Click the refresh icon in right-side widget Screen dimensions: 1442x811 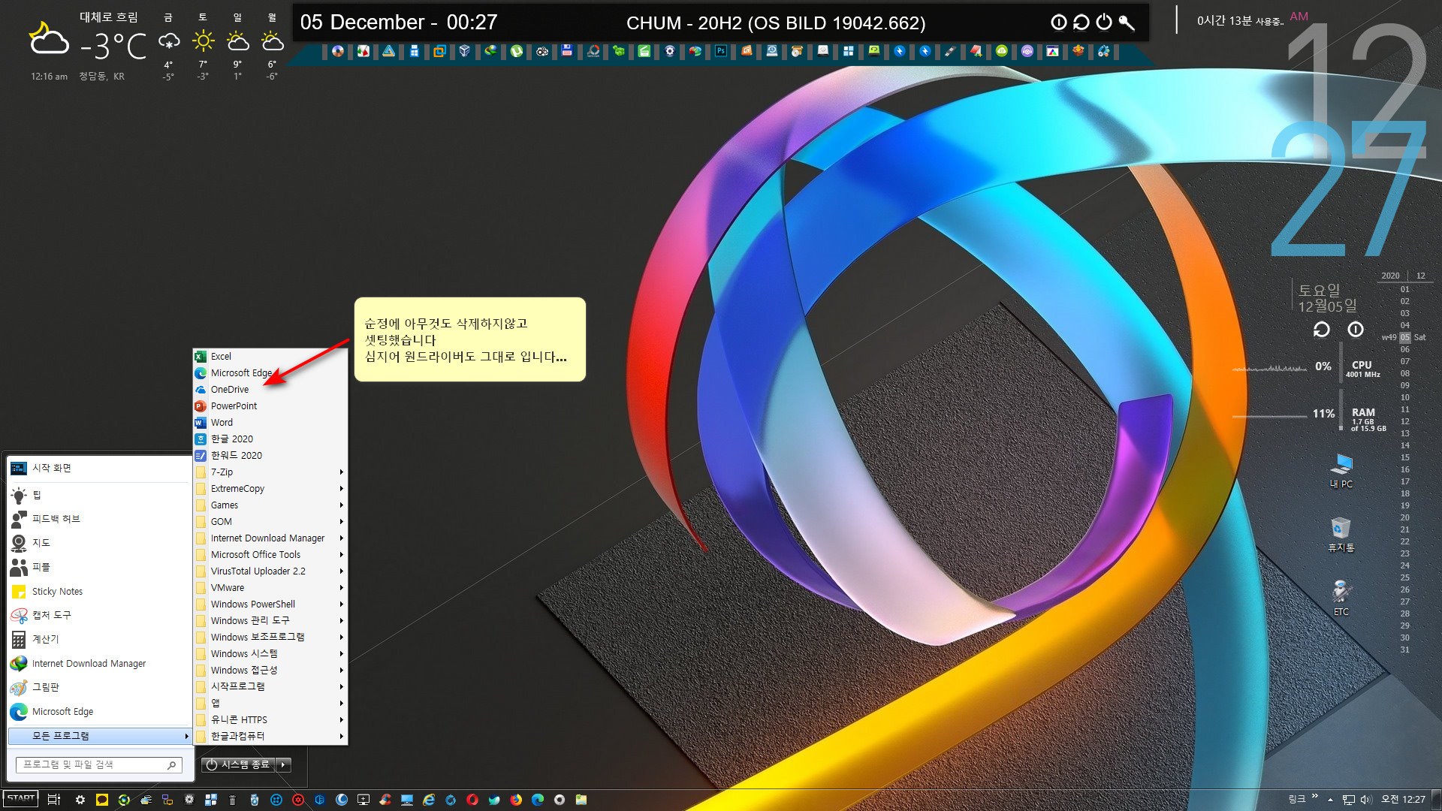click(1321, 330)
